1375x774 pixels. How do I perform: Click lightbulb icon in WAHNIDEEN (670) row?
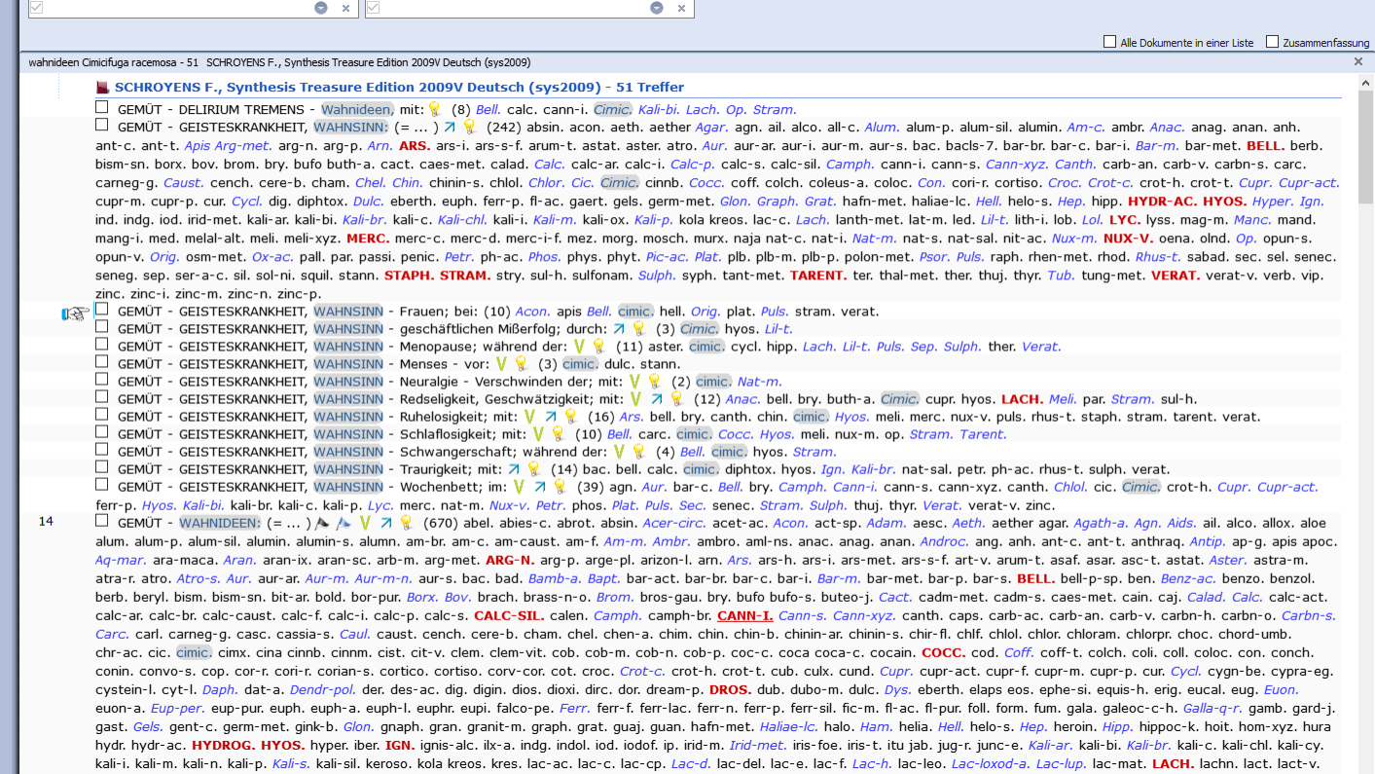[406, 523]
